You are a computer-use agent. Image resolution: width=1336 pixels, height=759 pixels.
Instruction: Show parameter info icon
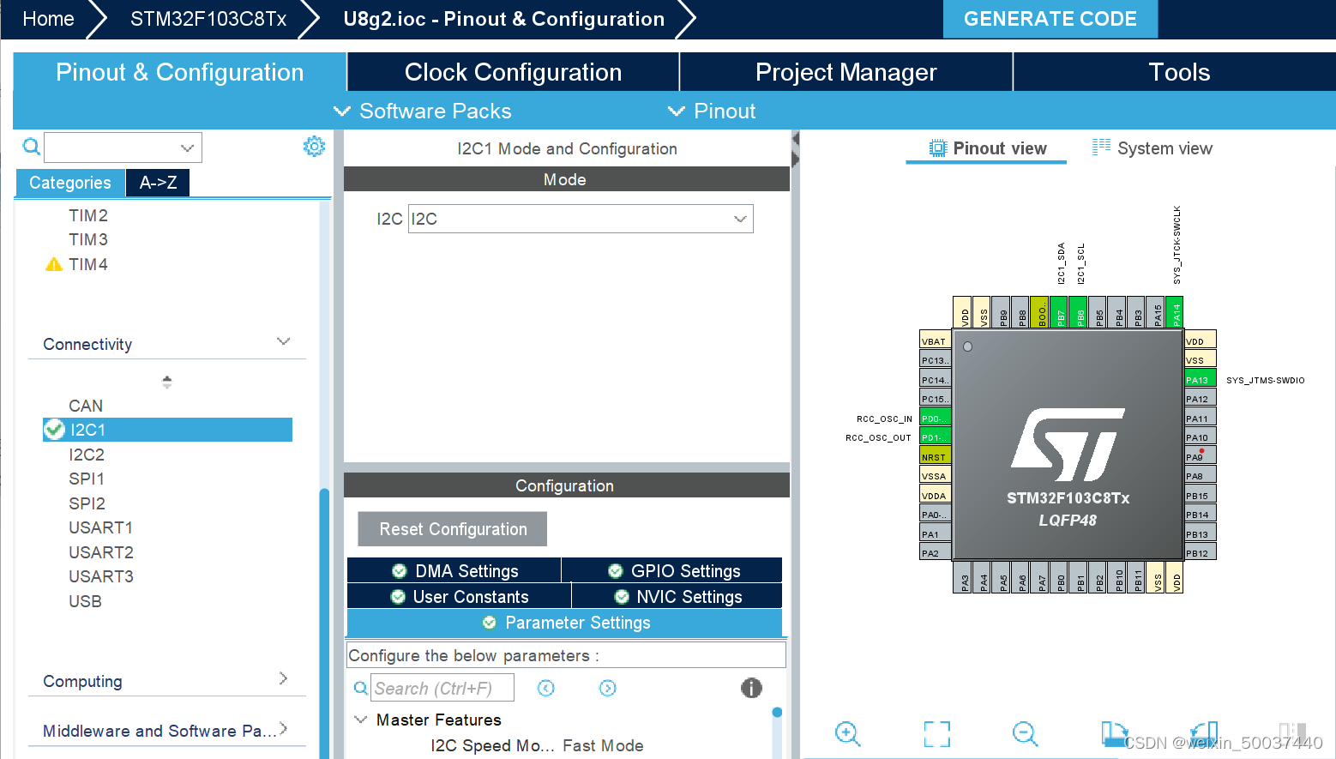click(751, 688)
